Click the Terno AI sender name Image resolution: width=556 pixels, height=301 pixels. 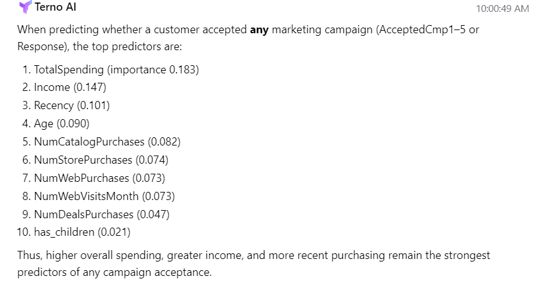click(x=56, y=8)
